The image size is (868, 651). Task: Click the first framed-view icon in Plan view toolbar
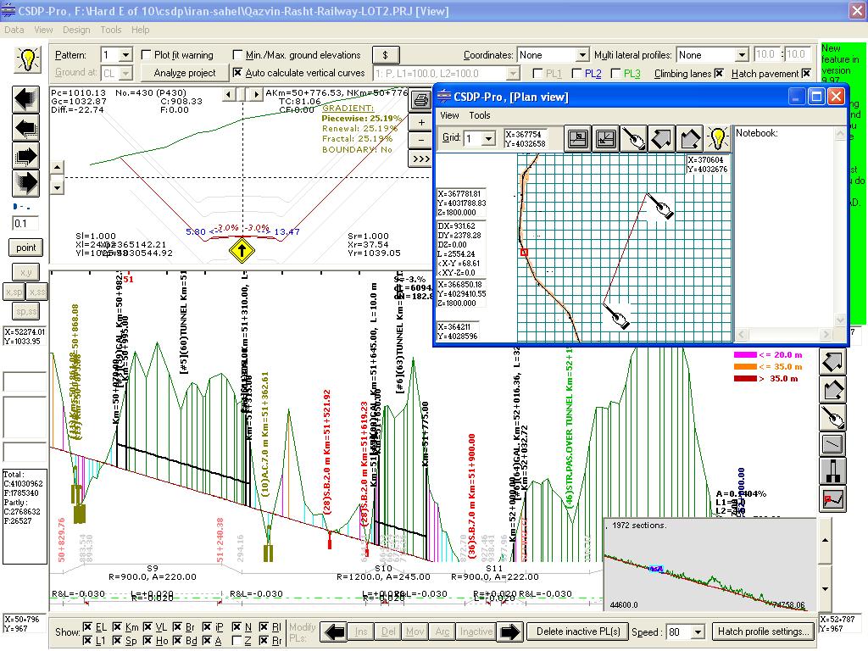click(x=577, y=138)
